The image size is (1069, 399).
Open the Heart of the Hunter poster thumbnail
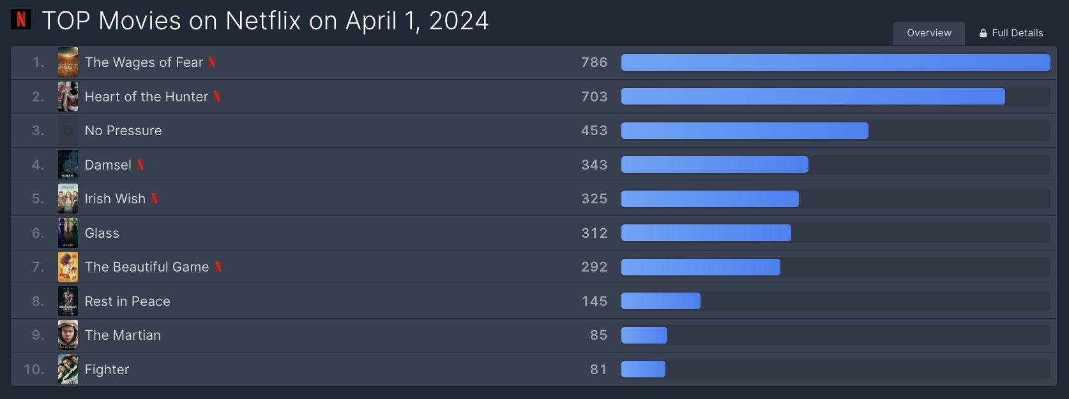[x=68, y=97]
